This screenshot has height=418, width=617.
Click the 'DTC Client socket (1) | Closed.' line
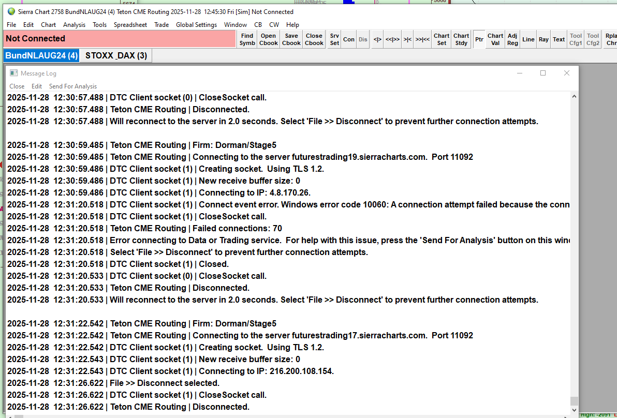point(118,263)
